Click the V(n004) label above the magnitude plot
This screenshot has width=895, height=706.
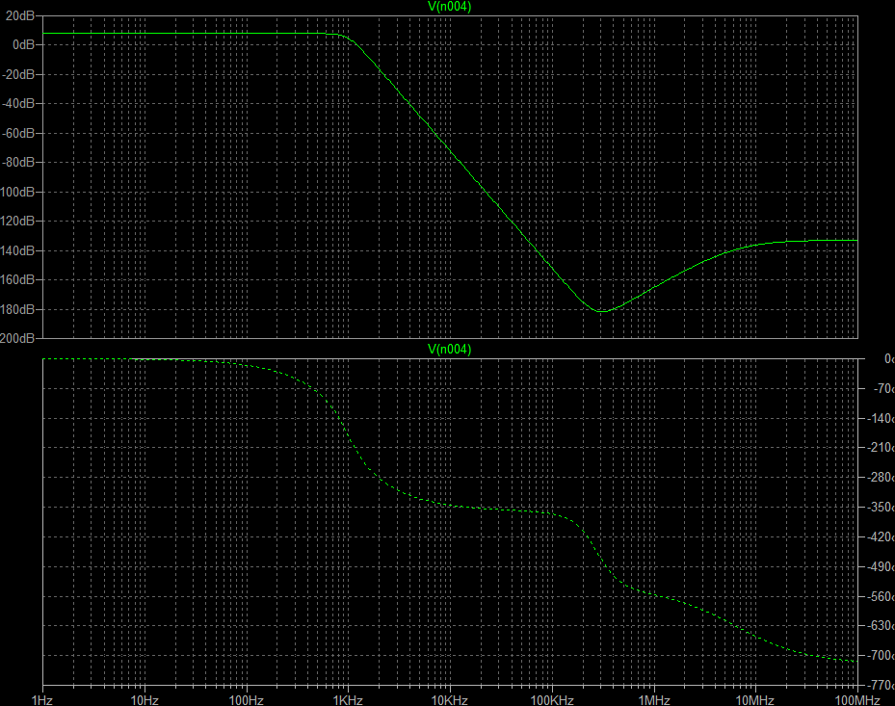[449, 7]
